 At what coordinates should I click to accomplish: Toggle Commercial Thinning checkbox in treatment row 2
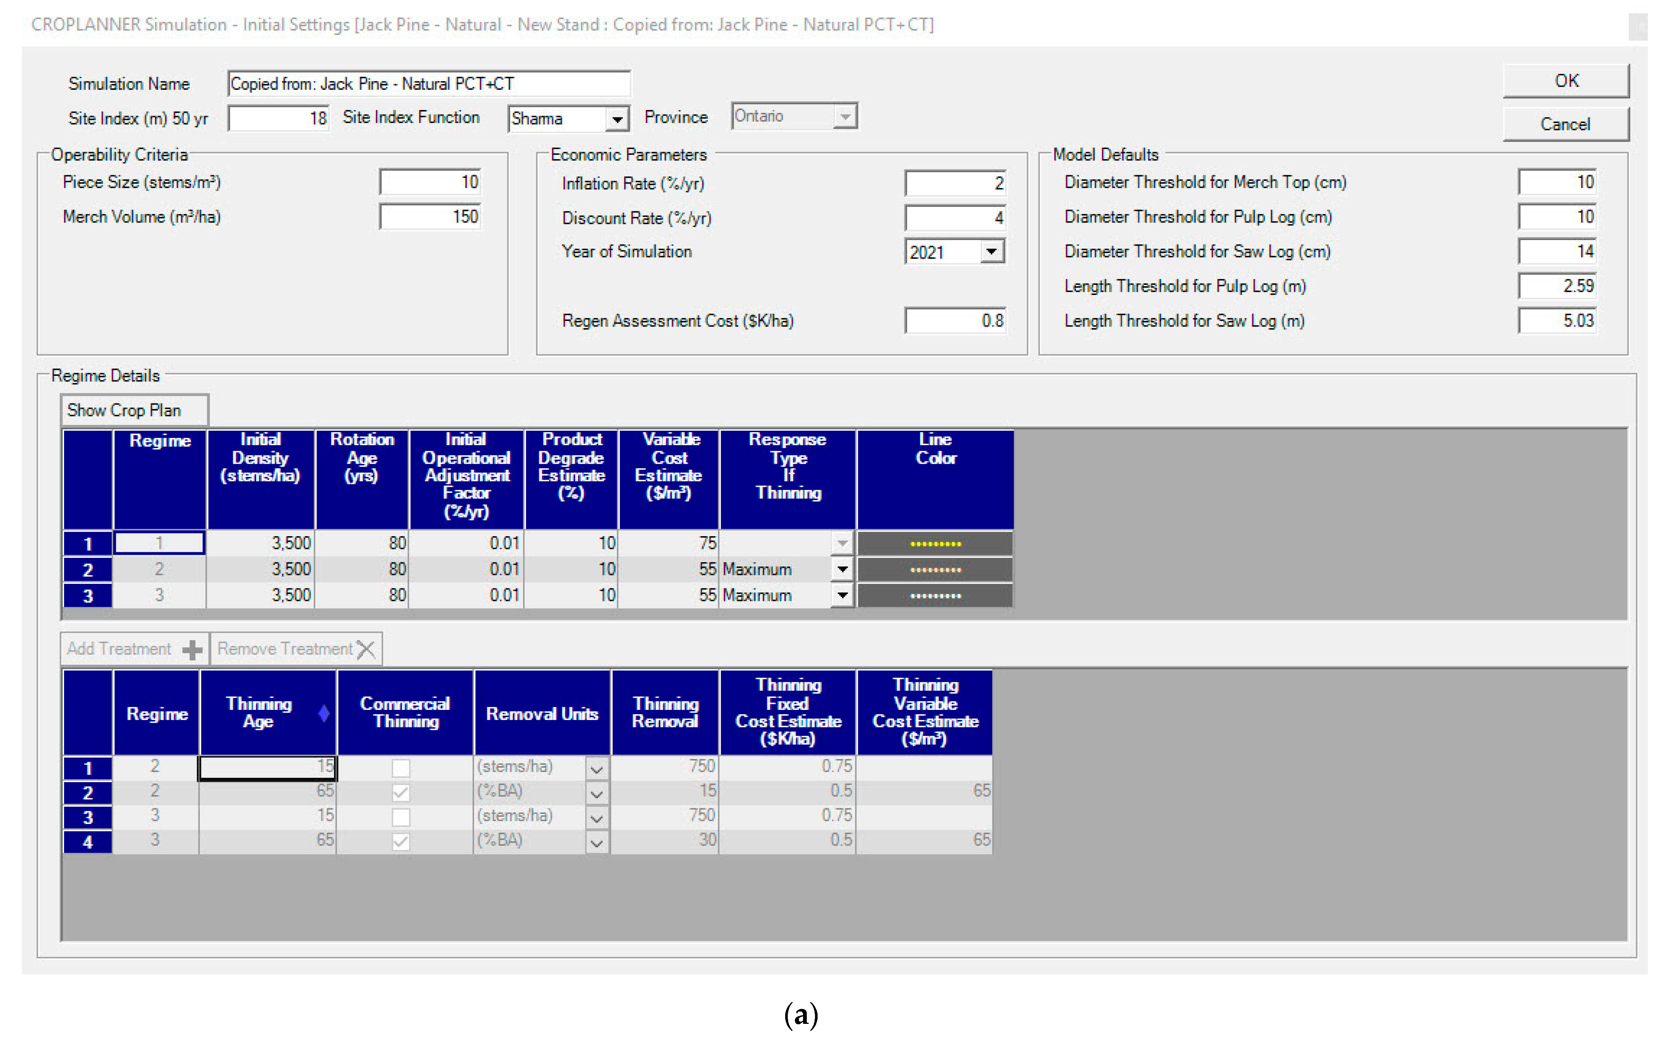401,792
